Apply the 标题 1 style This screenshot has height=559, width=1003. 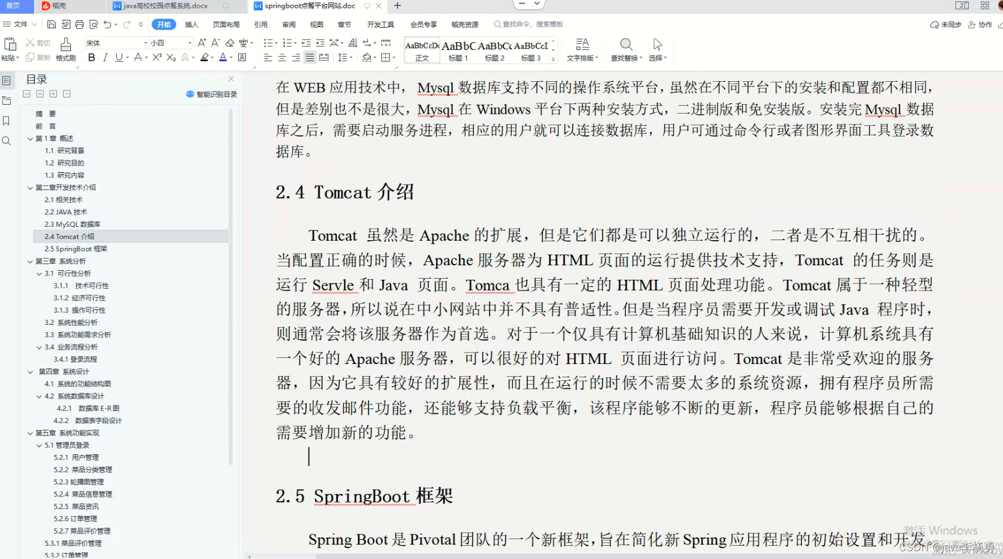coord(458,50)
